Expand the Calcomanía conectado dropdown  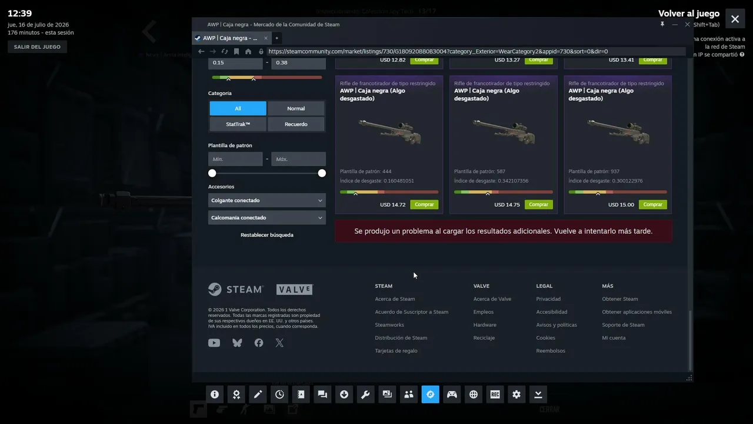267,218
